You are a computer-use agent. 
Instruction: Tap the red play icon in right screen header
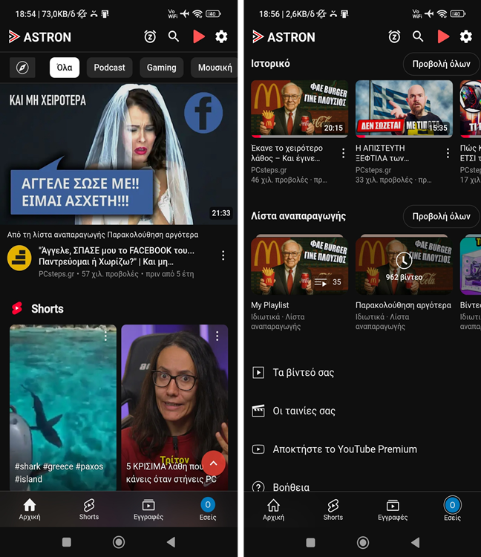[443, 36]
